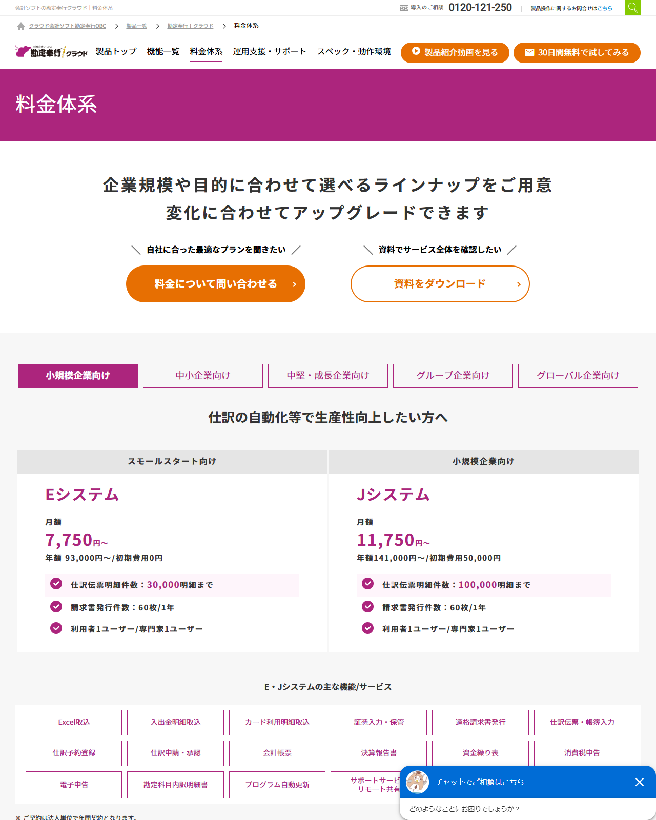Follow クラウド会計ソフト勘定奉行OBC breadcrumb link
The width and height of the screenshot is (656, 820).
click(x=68, y=26)
